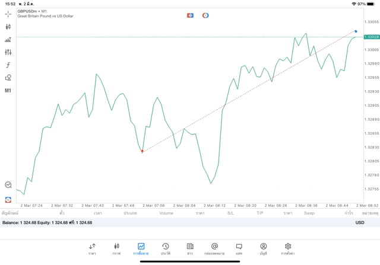Open the drawing objects shapes icon
The image size is (380, 265).
(8, 78)
